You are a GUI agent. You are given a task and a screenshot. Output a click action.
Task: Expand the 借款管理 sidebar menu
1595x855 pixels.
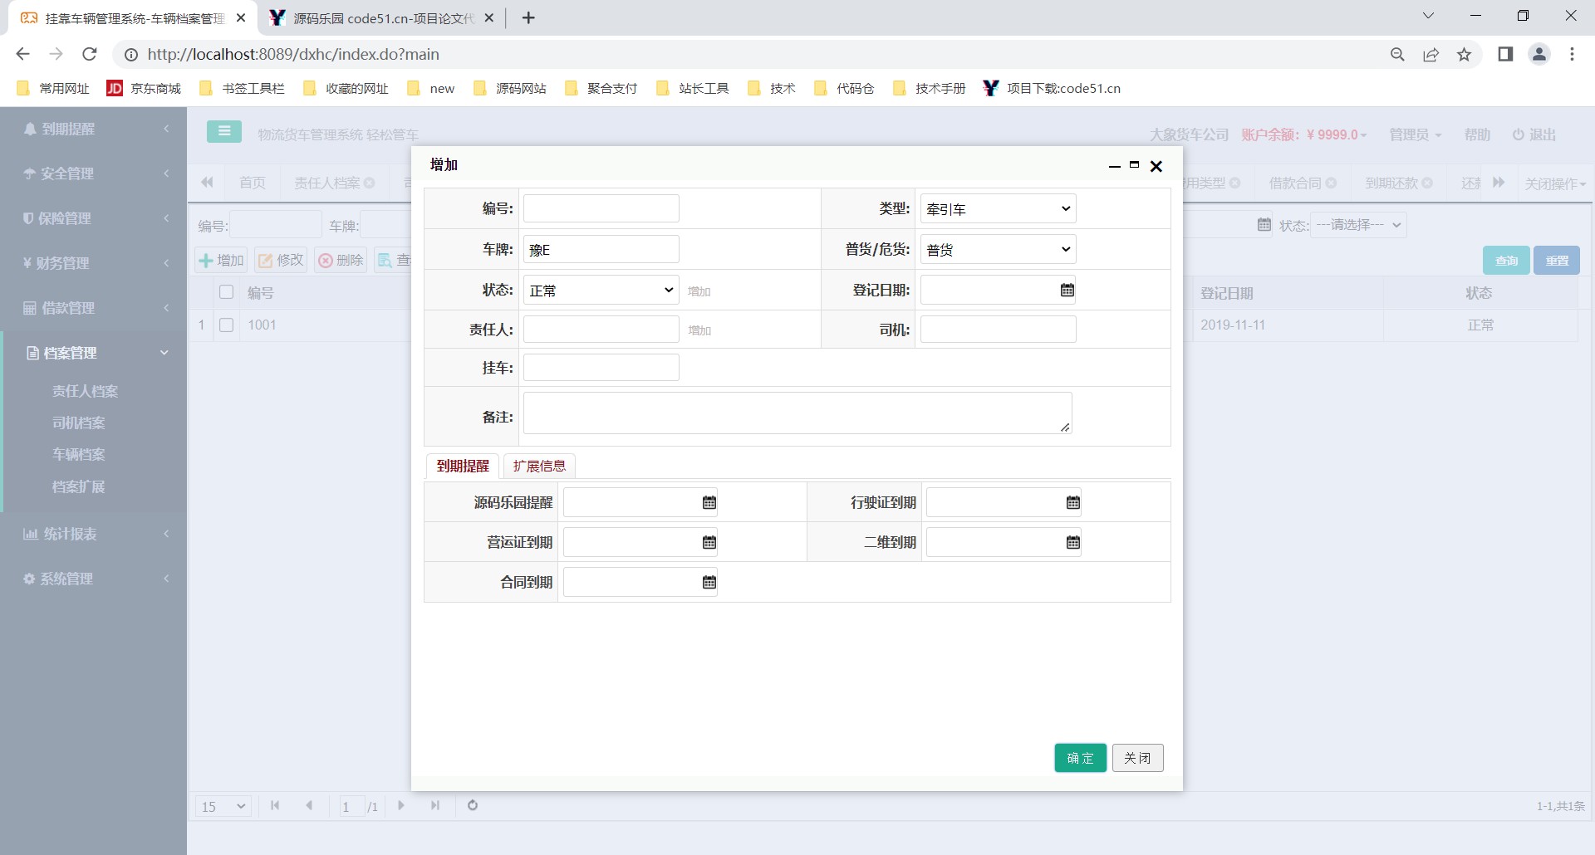pyautogui.click(x=93, y=308)
